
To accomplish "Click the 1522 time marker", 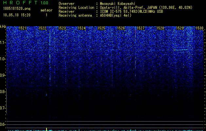I will [x=43, y=28].
